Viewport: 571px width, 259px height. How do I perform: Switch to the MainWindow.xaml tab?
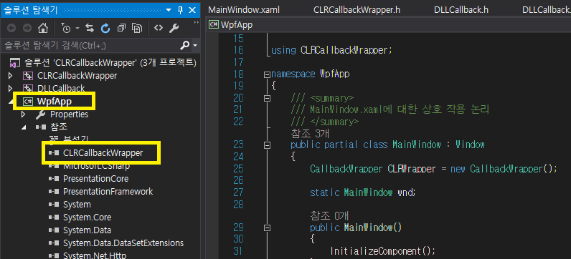click(244, 10)
